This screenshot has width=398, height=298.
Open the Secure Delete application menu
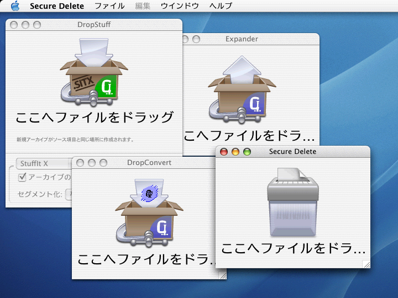pos(57,6)
